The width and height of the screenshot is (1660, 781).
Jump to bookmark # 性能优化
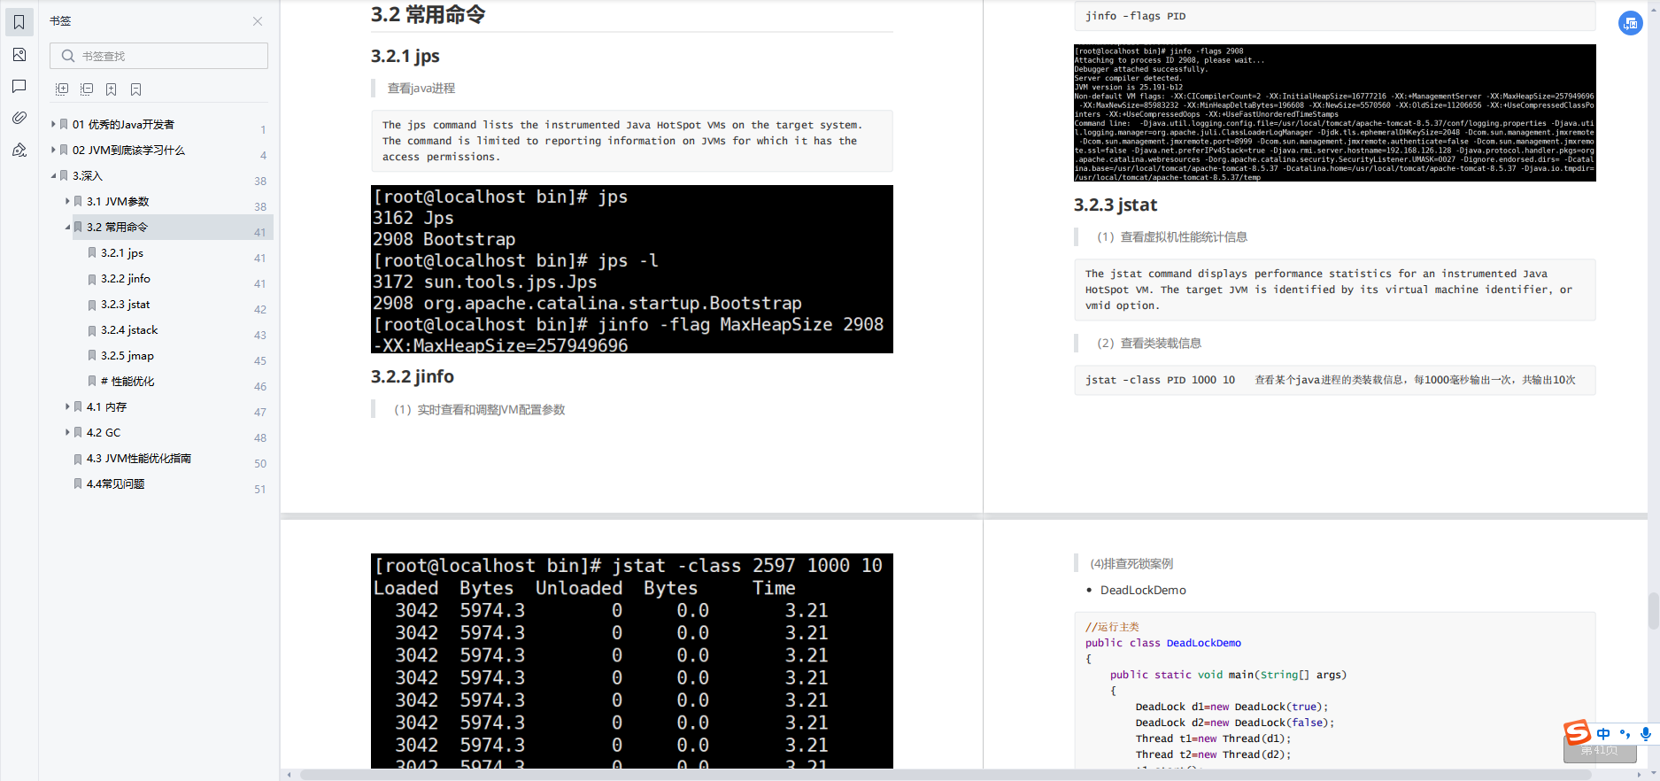click(x=127, y=382)
